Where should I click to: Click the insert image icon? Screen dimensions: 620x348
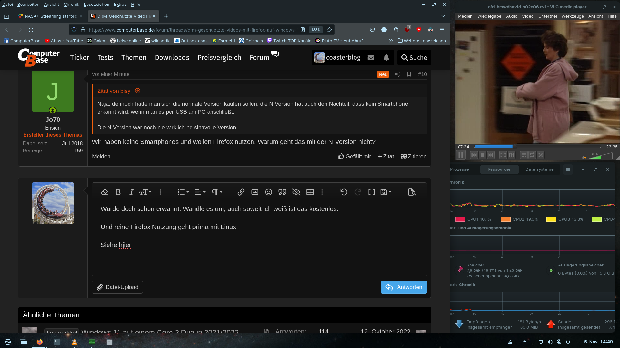[x=255, y=192]
